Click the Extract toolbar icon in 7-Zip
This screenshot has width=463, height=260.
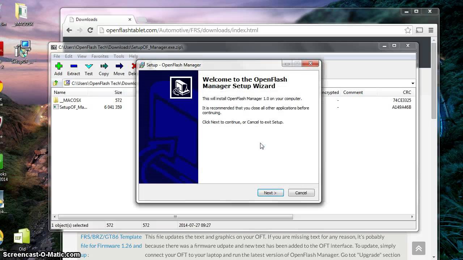73,69
